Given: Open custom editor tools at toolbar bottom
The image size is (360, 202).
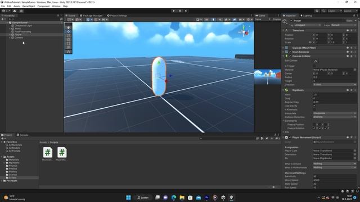Looking at the screenshot, I should click(69, 52).
